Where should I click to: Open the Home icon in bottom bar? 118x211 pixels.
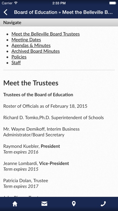click(15, 204)
